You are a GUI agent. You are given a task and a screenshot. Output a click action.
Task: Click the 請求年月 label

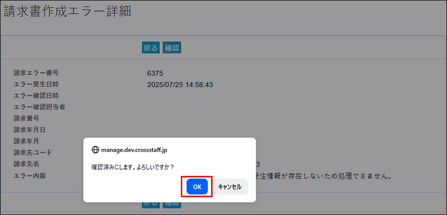tap(26, 141)
